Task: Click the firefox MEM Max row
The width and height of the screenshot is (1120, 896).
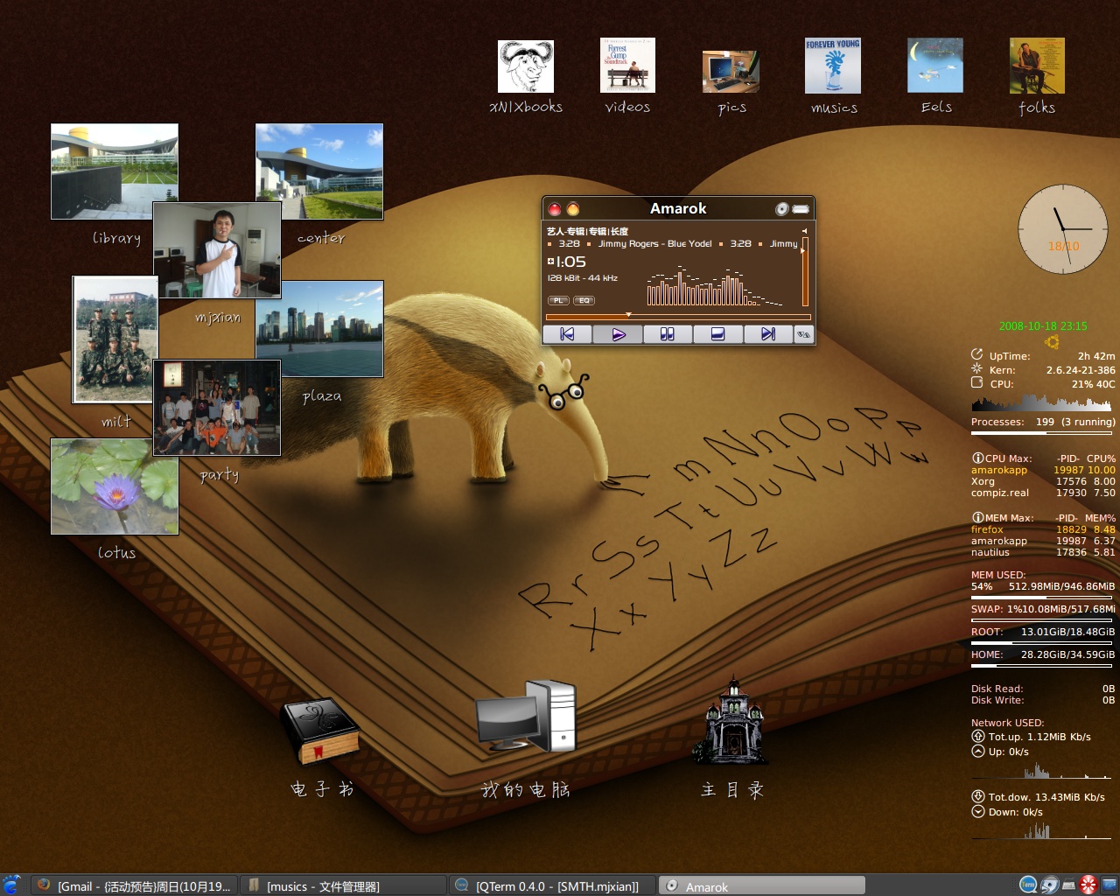Action: (1043, 529)
